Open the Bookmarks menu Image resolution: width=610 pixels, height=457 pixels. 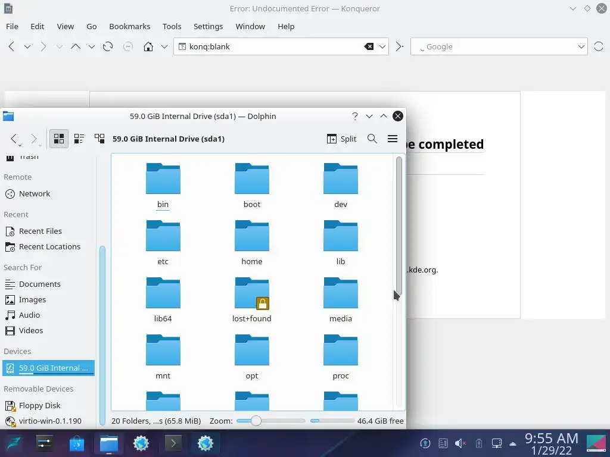[129, 26]
